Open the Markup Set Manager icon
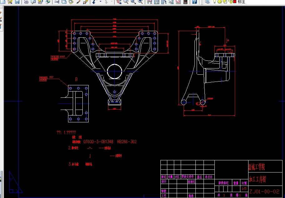 coord(178,2)
